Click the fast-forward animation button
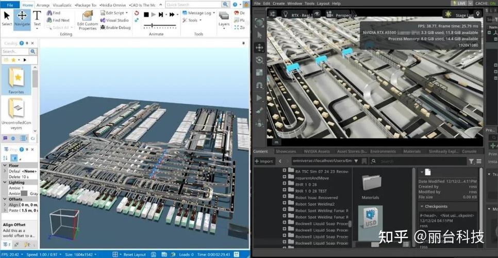This screenshot has width=498, height=258. coord(172,14)
